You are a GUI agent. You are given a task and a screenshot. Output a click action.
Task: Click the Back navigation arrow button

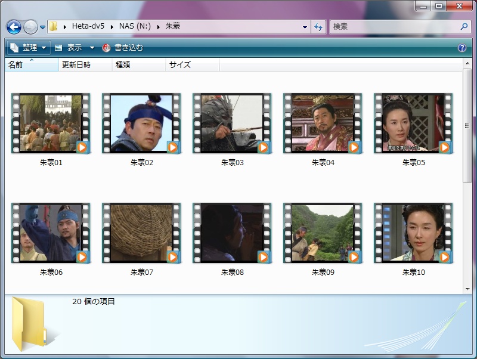point(14,27)
